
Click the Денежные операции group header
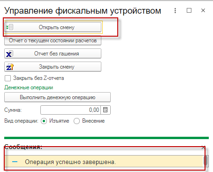coord(29,87)
